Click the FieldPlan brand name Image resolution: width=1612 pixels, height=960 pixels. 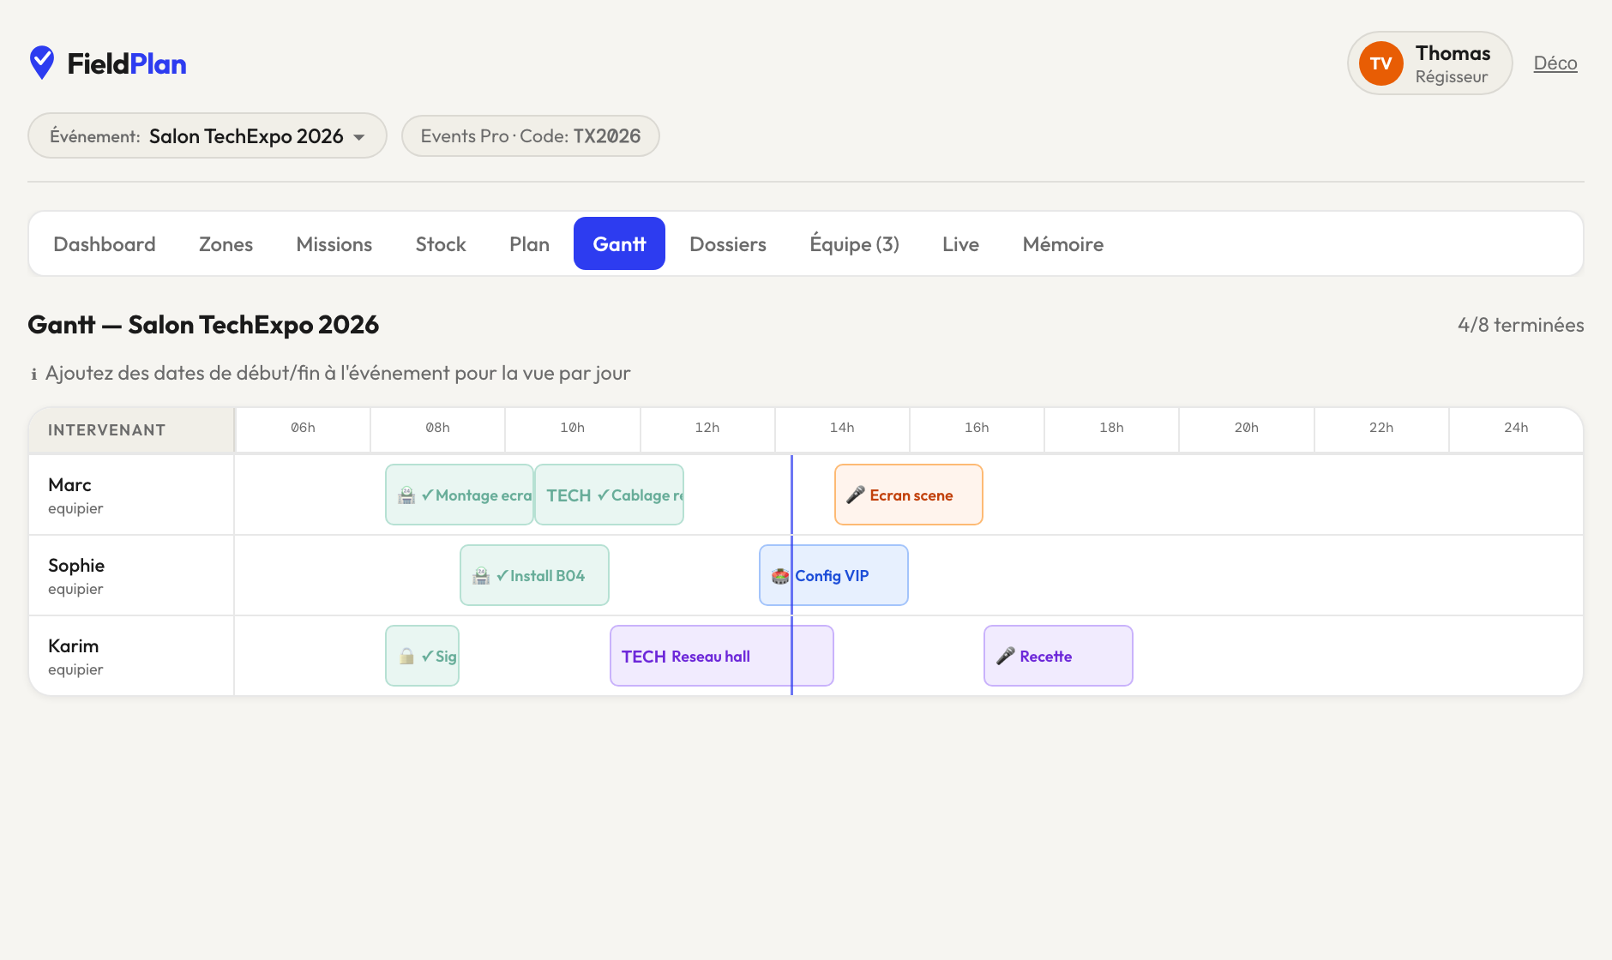(x=127, y=63)
